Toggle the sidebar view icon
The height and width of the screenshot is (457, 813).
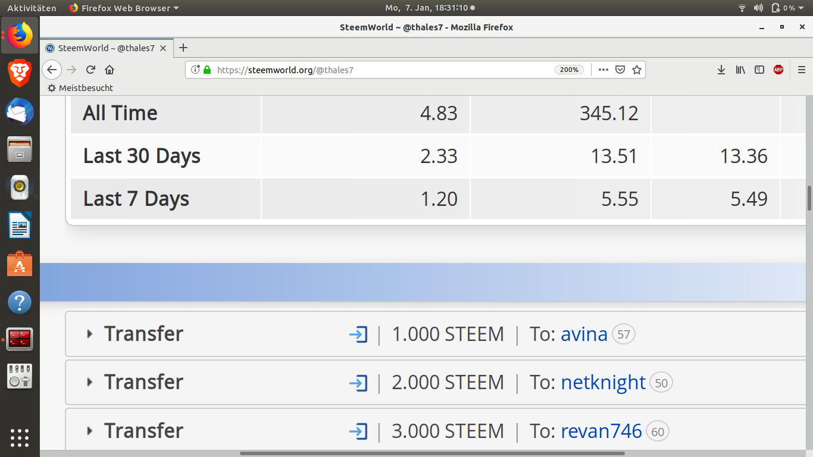click(x=759, y=70)
